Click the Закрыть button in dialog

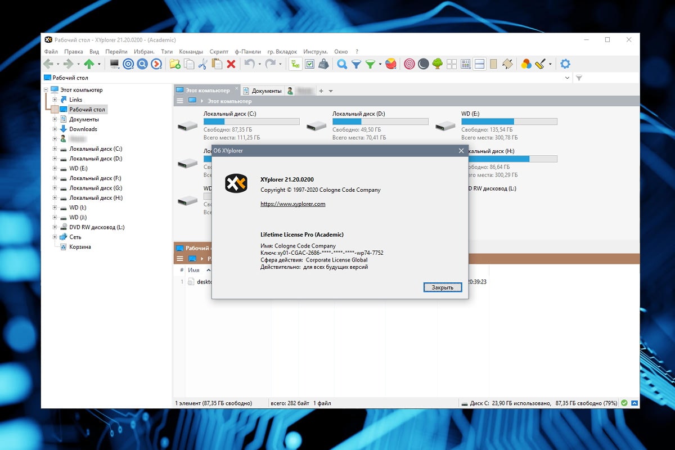pos(443,287)
